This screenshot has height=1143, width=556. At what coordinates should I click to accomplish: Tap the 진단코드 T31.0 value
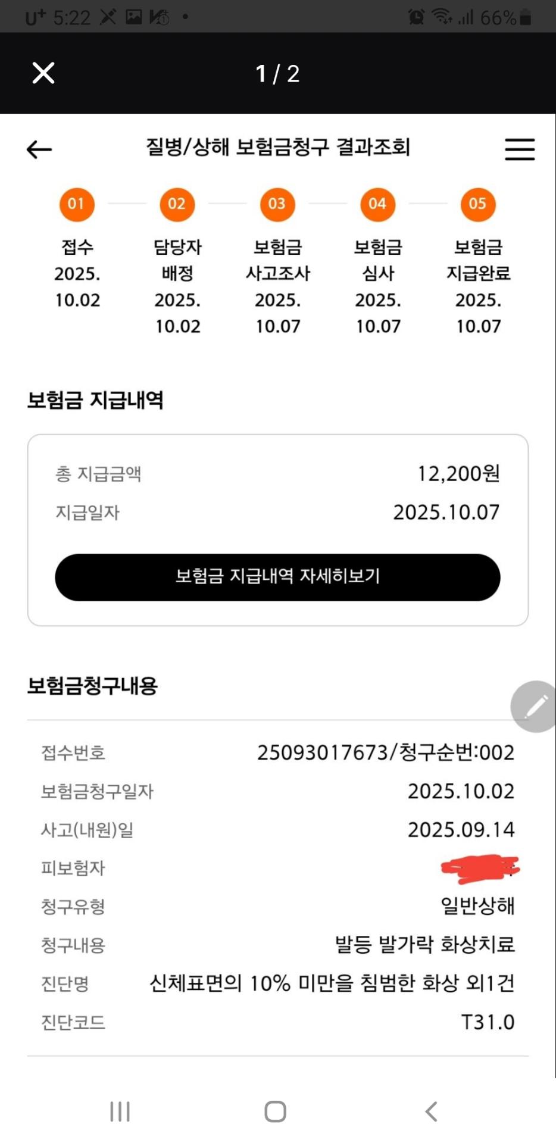488,1022
